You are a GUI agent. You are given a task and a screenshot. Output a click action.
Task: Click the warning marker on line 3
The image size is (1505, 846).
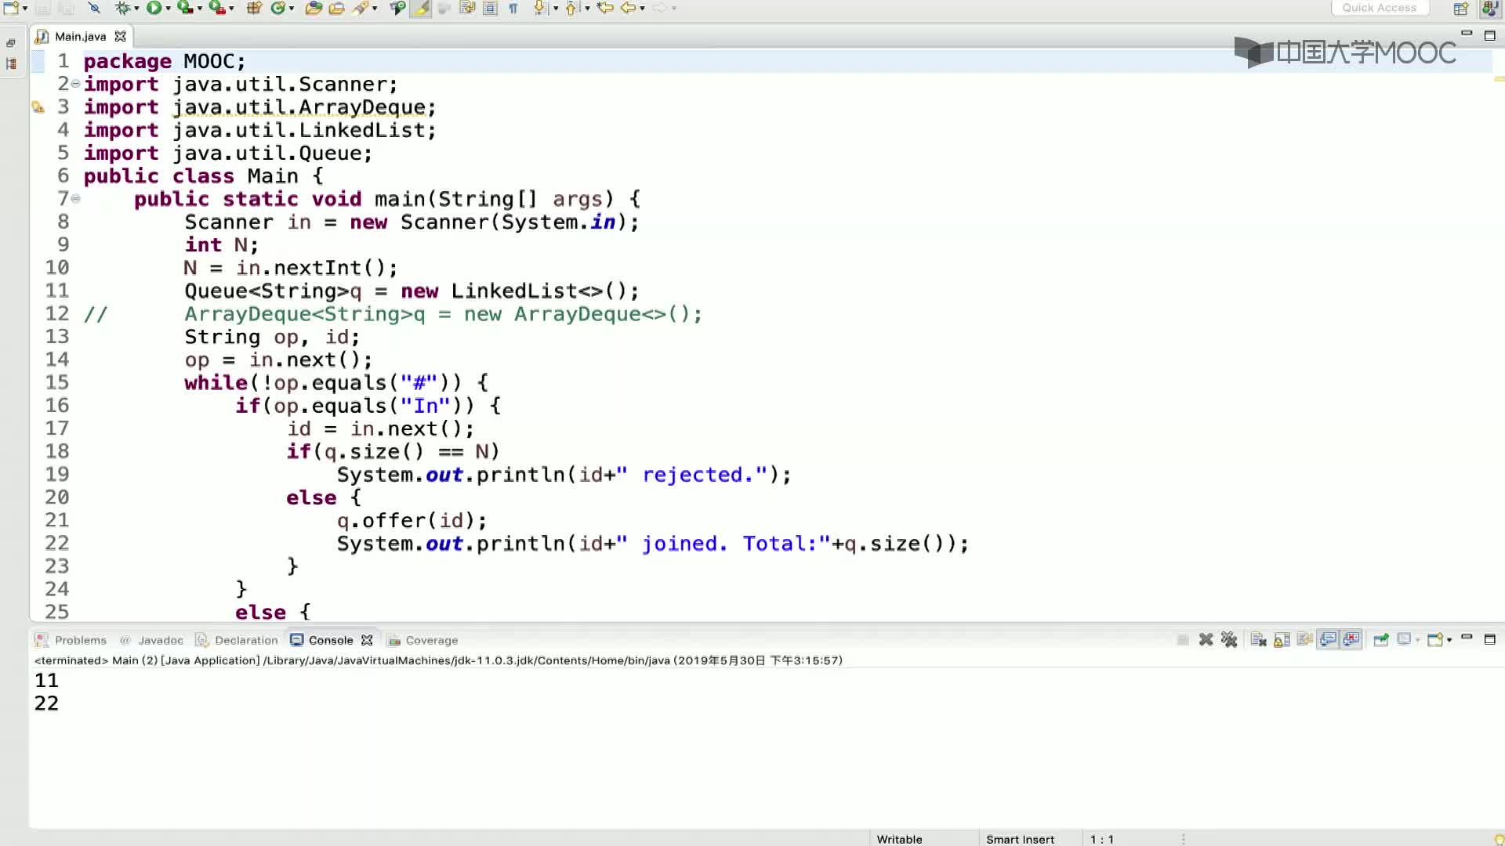[38, 107]
